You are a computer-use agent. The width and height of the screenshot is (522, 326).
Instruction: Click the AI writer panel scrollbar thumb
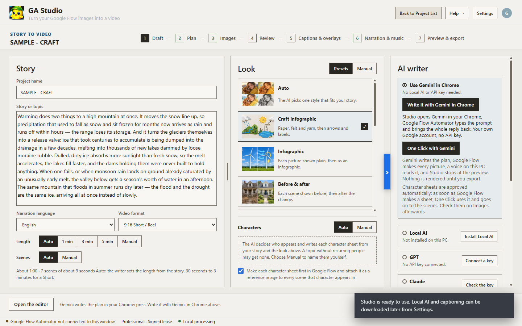click(x=511, y=121)
